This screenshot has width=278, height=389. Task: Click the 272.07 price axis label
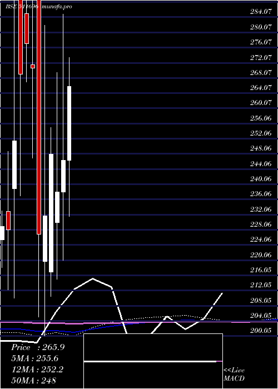pos(261,57)
